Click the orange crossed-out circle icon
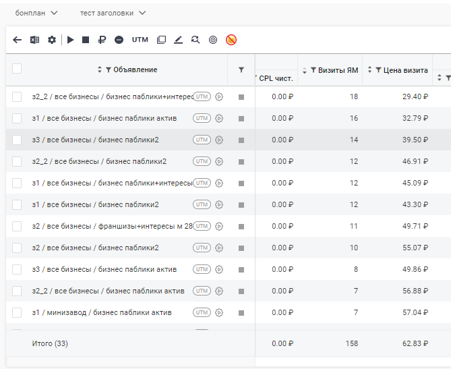 231,40
